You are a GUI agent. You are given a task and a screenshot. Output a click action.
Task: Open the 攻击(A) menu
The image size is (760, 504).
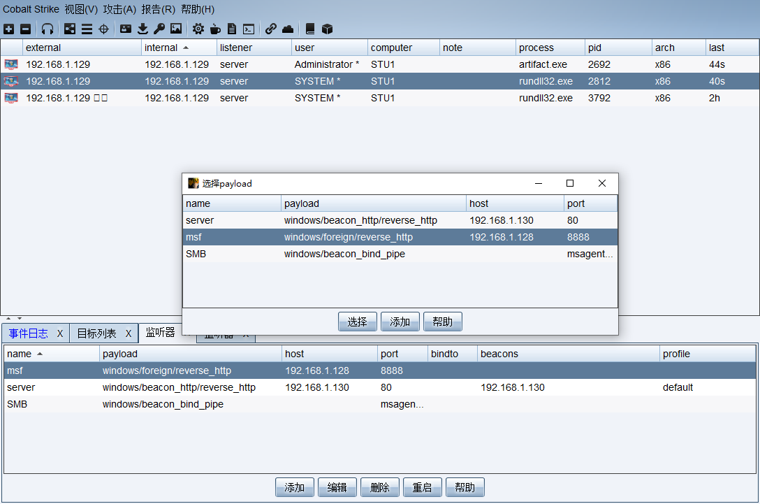pos(119,9)
